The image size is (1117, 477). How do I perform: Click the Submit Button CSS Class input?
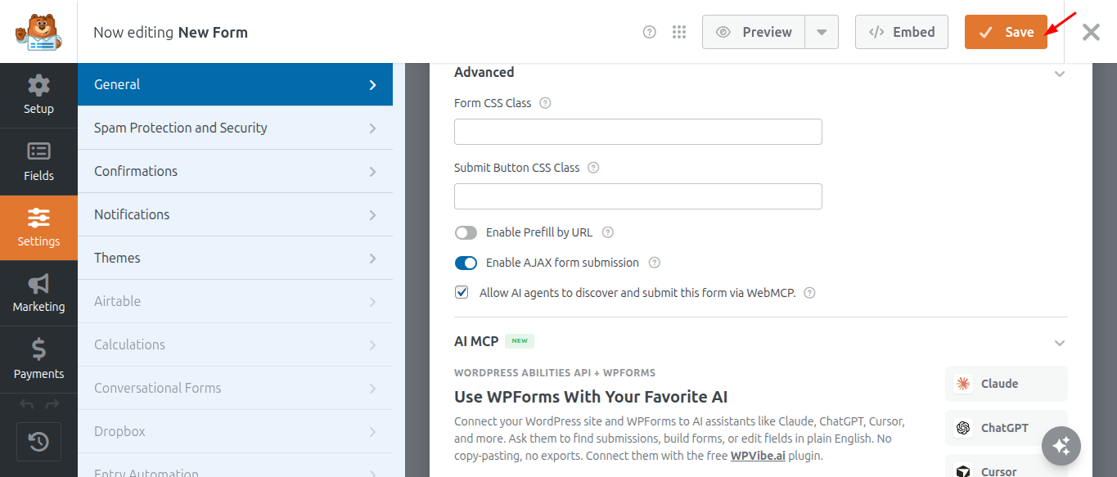638,196
